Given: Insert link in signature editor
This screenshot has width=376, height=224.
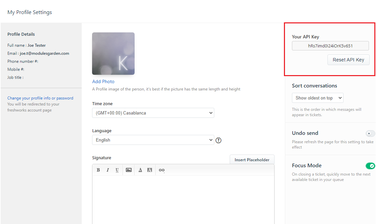Looking at the screenshot, I should point(162,170).
